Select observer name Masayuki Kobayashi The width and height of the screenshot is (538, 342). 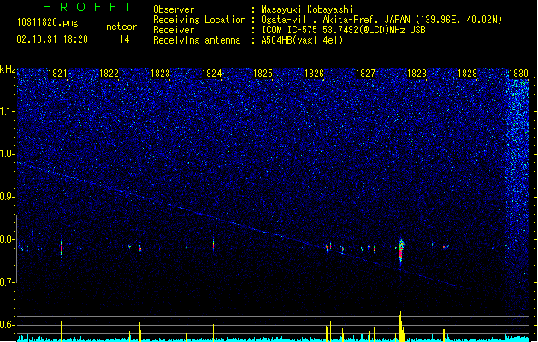pyautogui.click(x=307, y=9)
